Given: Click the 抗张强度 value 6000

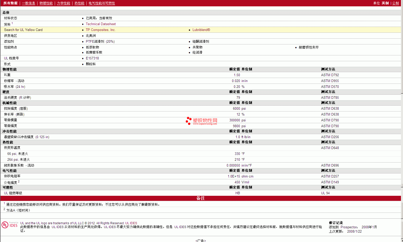Looking at the screenshot, I should click(x=236, y=109).
